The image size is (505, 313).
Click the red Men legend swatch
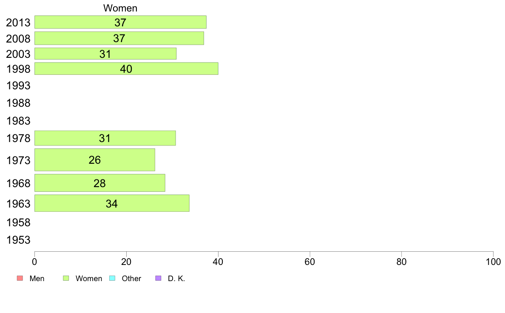[20, 278]
